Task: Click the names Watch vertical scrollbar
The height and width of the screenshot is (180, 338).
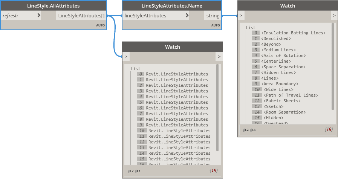Action: [x=333, y=66]
